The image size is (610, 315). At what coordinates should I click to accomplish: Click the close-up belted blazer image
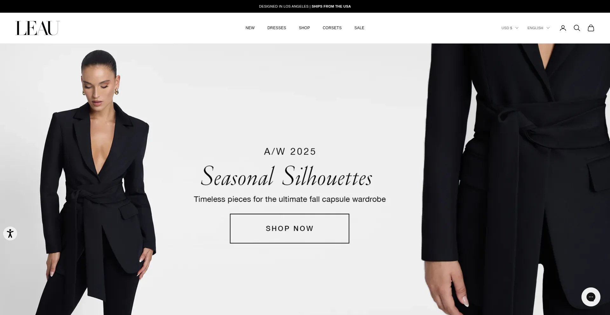tap(515, 179)
